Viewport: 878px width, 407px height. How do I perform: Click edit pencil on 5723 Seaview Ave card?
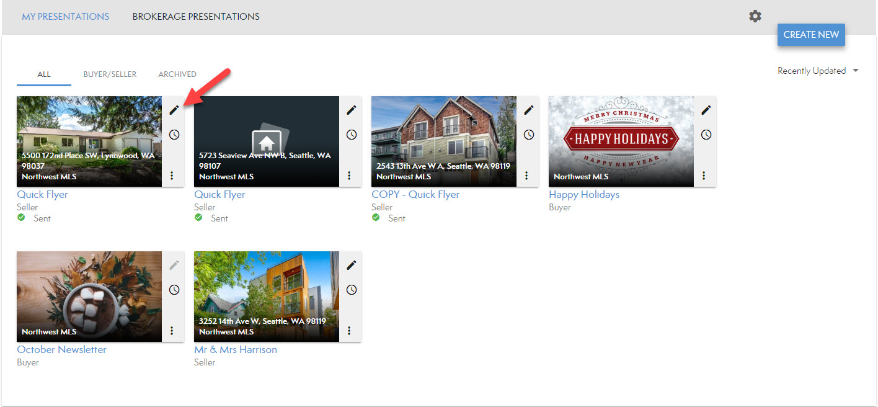pos(352,110)
